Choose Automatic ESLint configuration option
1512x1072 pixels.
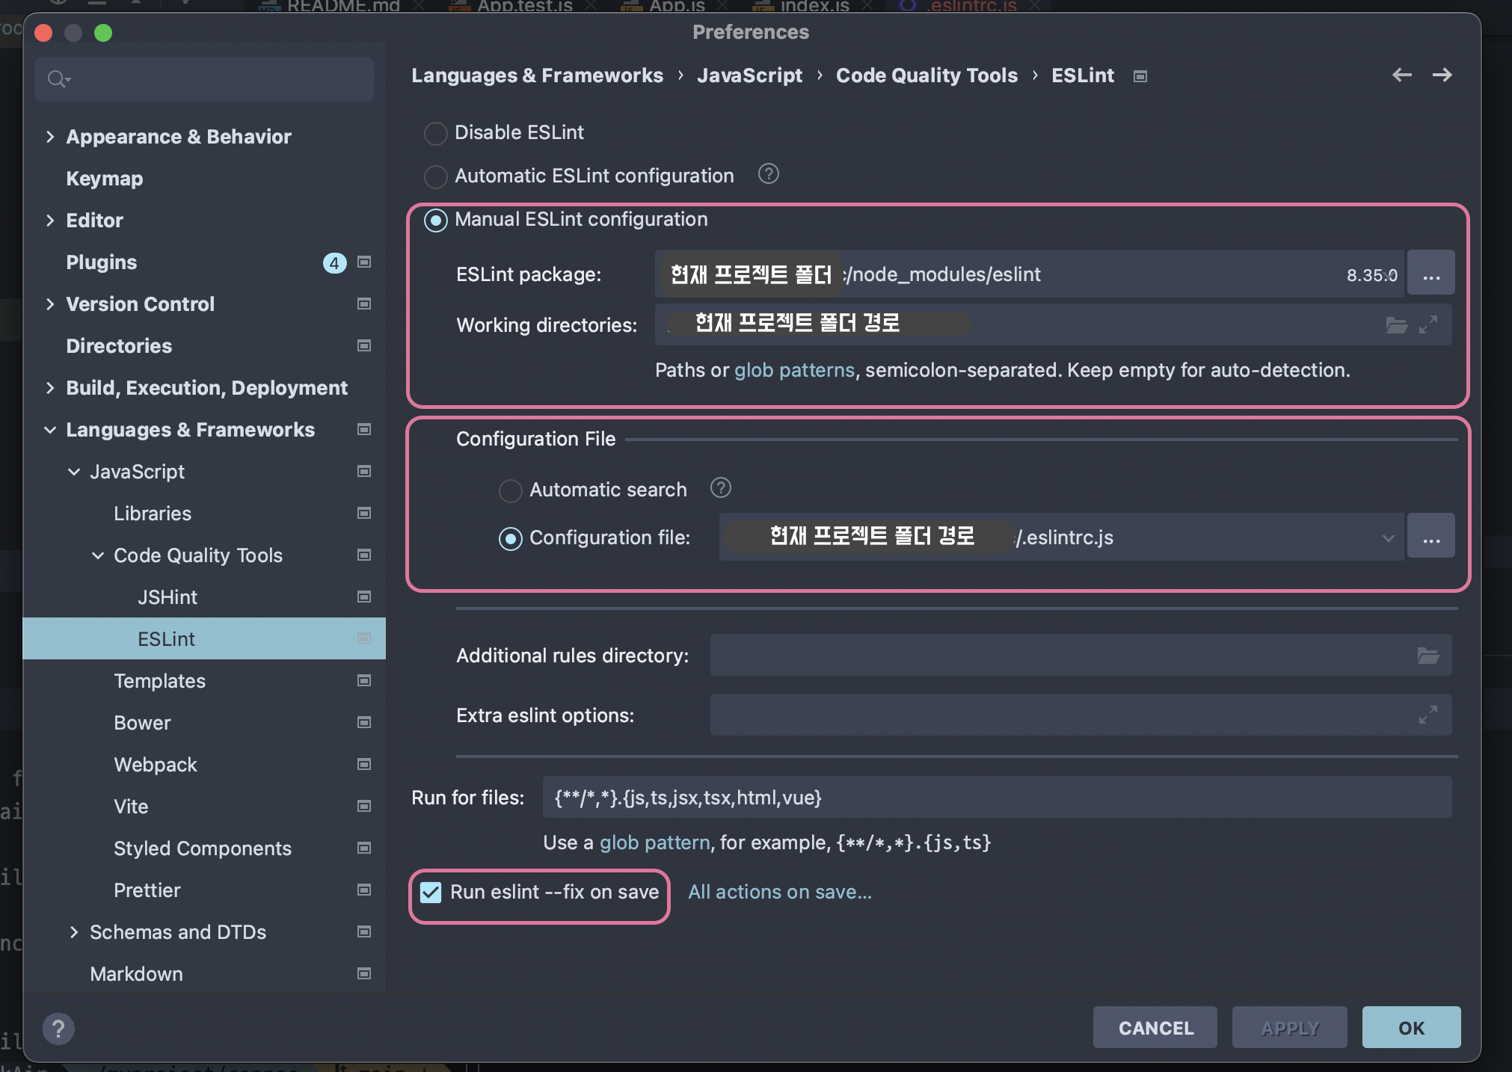tap(436, 176)
